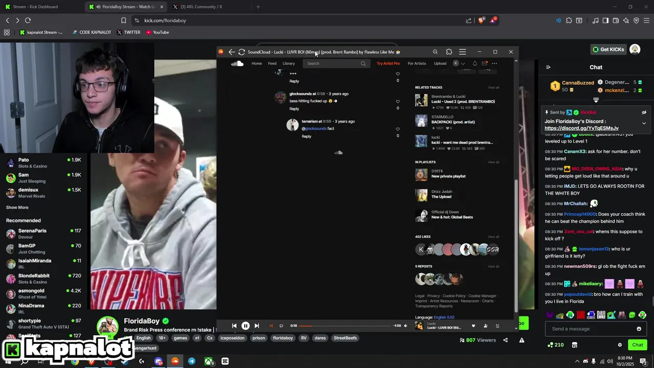The height and width of the screenshot is (368, 654).
Task: Expand SoundCloud profile avatar dropdown
Action: [459, 63]
